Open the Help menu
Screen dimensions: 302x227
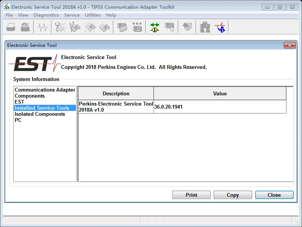(111, 15)
